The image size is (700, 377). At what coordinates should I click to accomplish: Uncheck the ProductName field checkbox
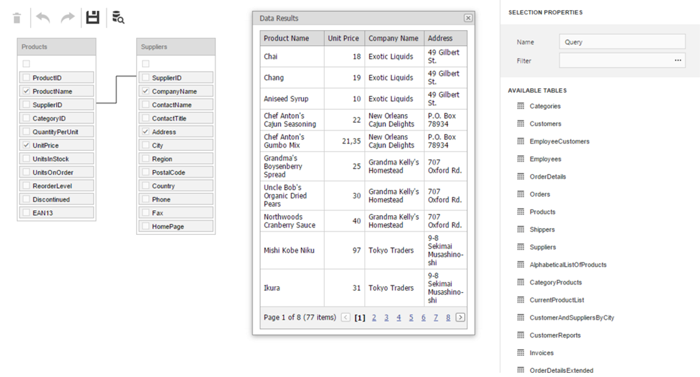tap(26, 92)
